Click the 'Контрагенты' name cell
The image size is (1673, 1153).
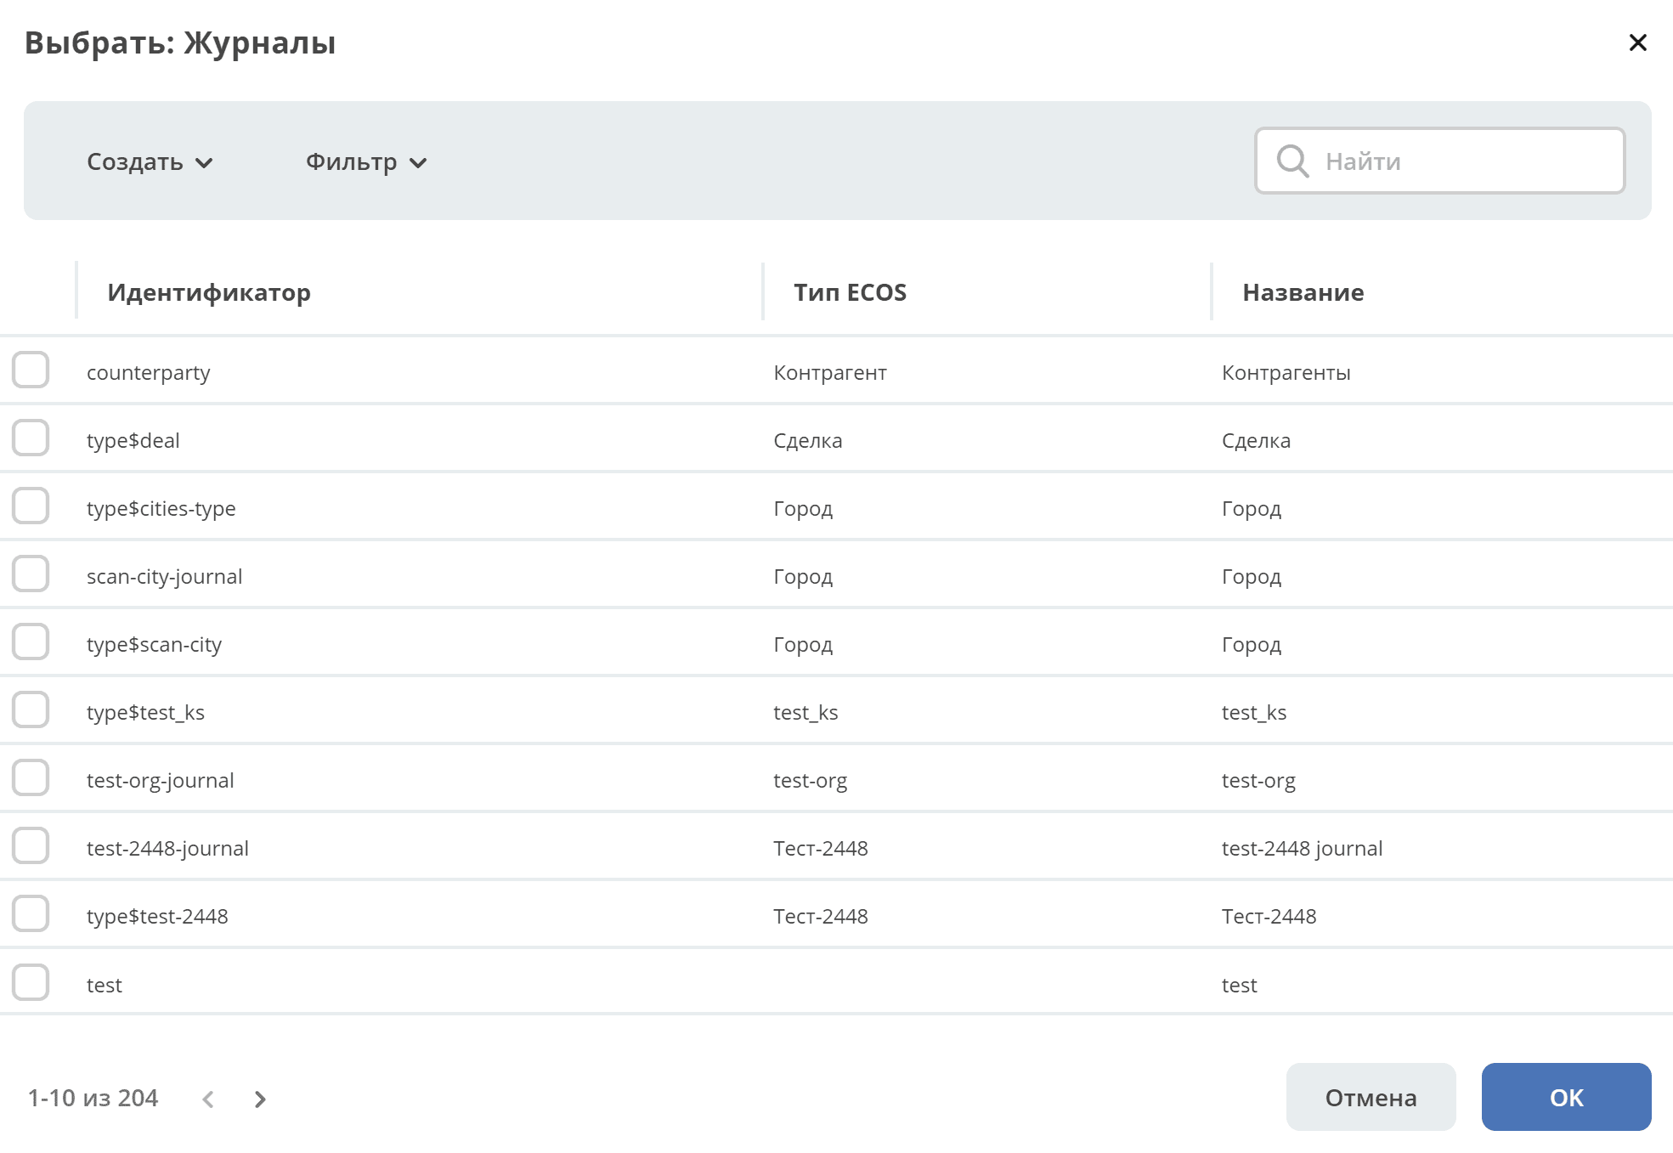[x=1286, y=373]
